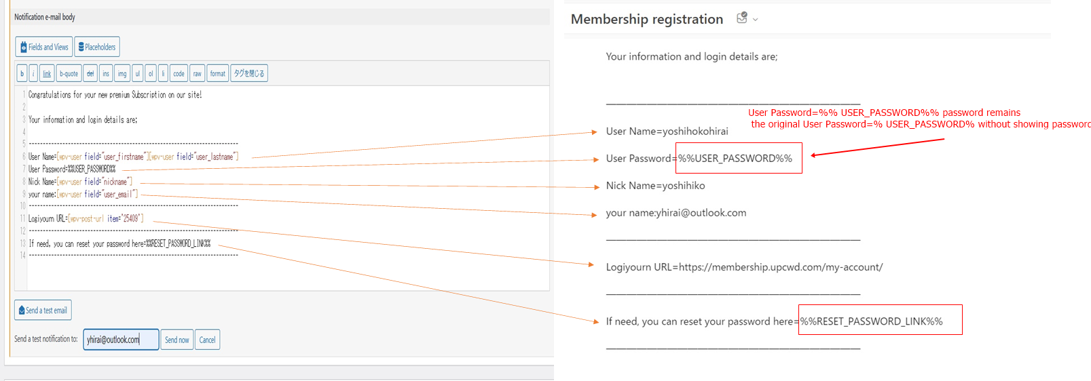Image resolution: width=1091 pixels, height=381 pixels.
Task: Cancel the test notification
Action: (x=208, y=340)
